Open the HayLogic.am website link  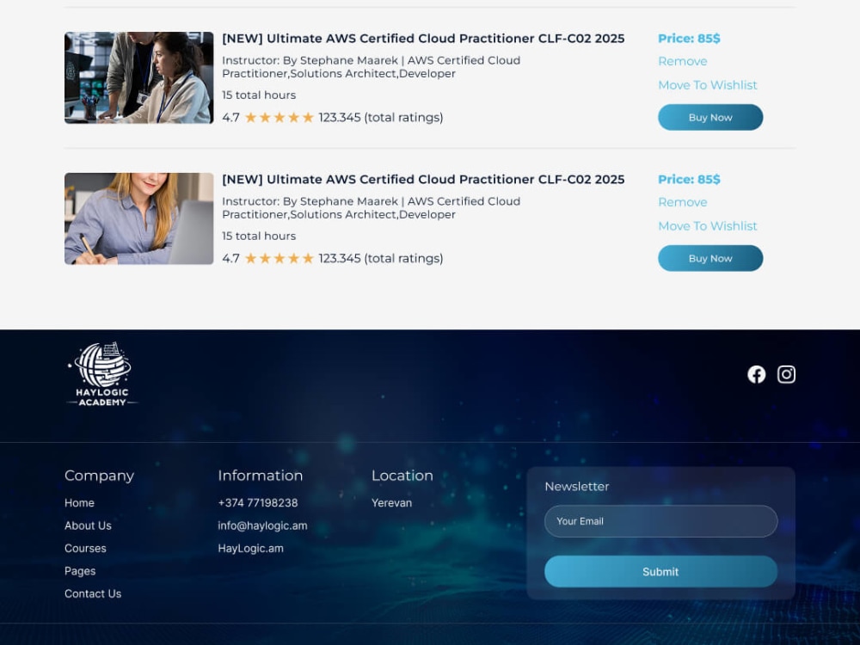[x=250, y=549]
